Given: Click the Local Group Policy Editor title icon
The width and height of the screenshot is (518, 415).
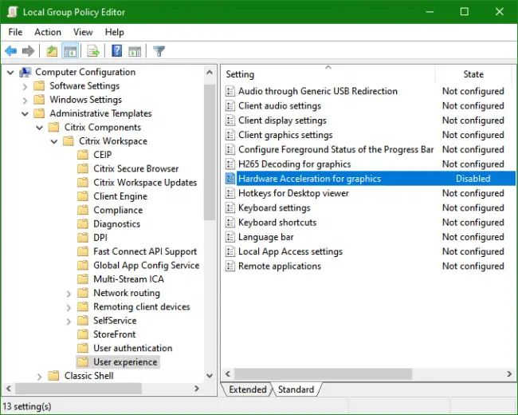Looking at the screenshot, I should (13, 12).
